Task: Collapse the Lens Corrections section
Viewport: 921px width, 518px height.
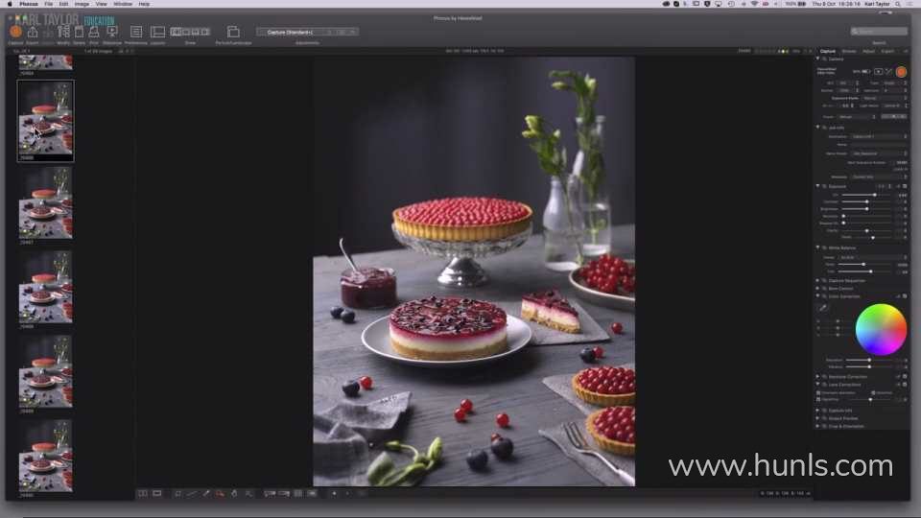Action: 817,385
